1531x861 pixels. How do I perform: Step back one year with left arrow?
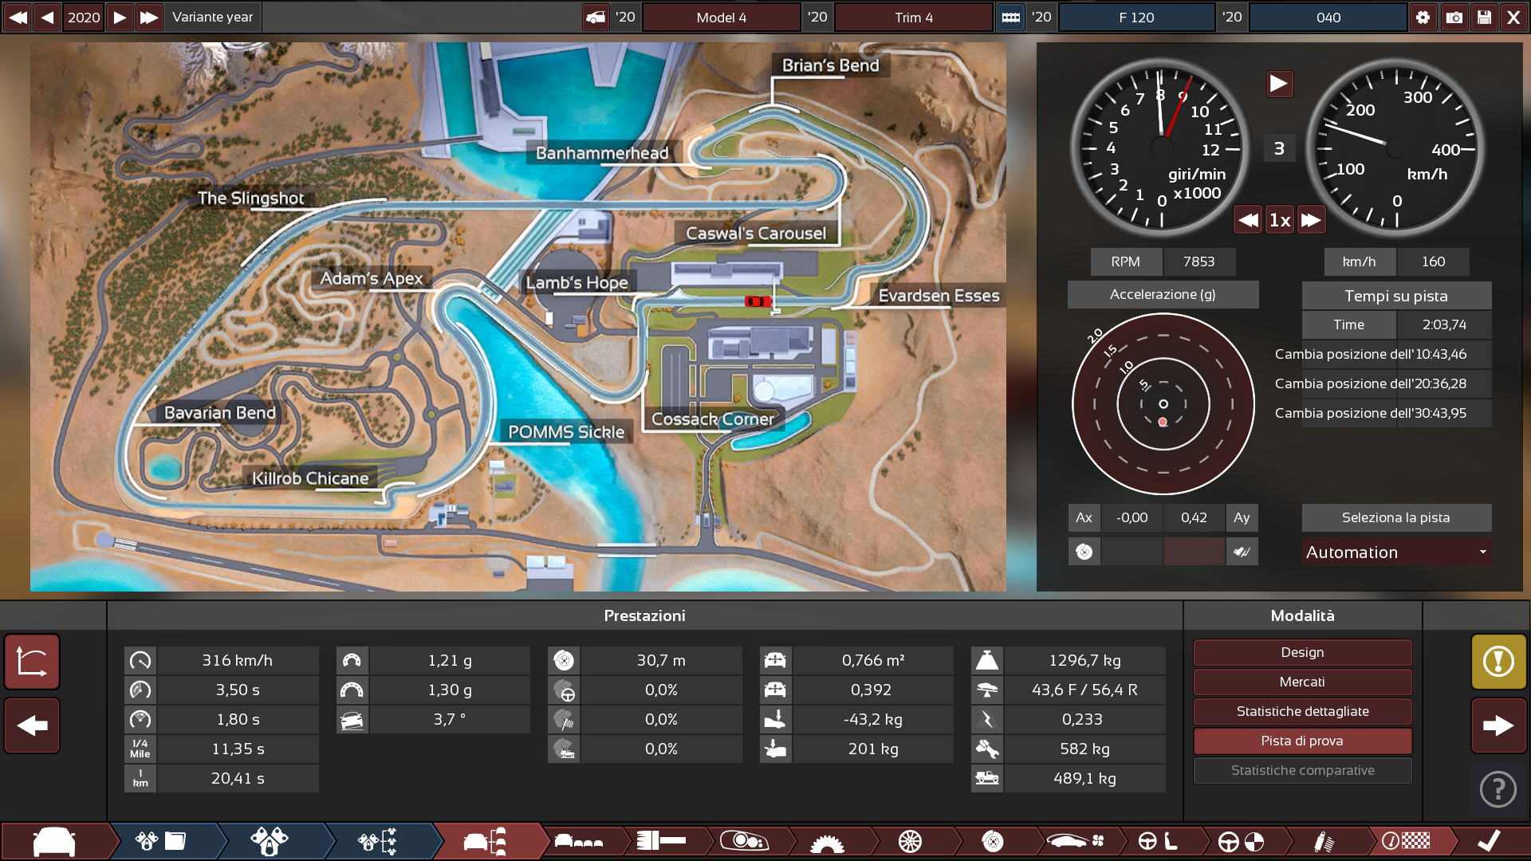tap(47, 17)
